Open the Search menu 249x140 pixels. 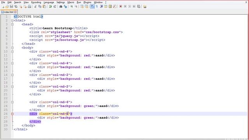pyautogui.click(x=18, y=2)
